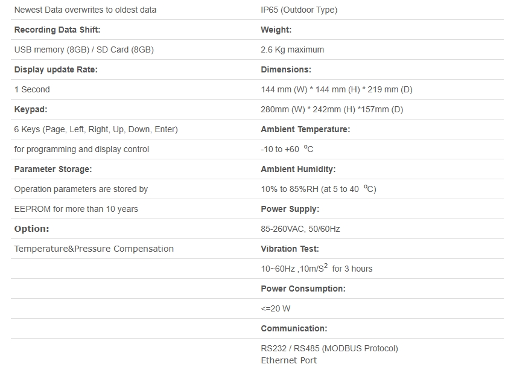This screenshot has width=505, height=370.
Task: Click the "Recording Data Shift:" heading
Action: click(x=57, y=30)
